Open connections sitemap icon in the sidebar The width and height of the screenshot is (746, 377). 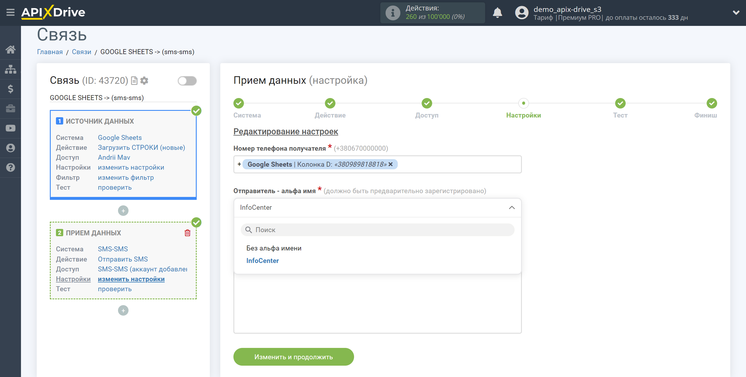pos(10,69)
